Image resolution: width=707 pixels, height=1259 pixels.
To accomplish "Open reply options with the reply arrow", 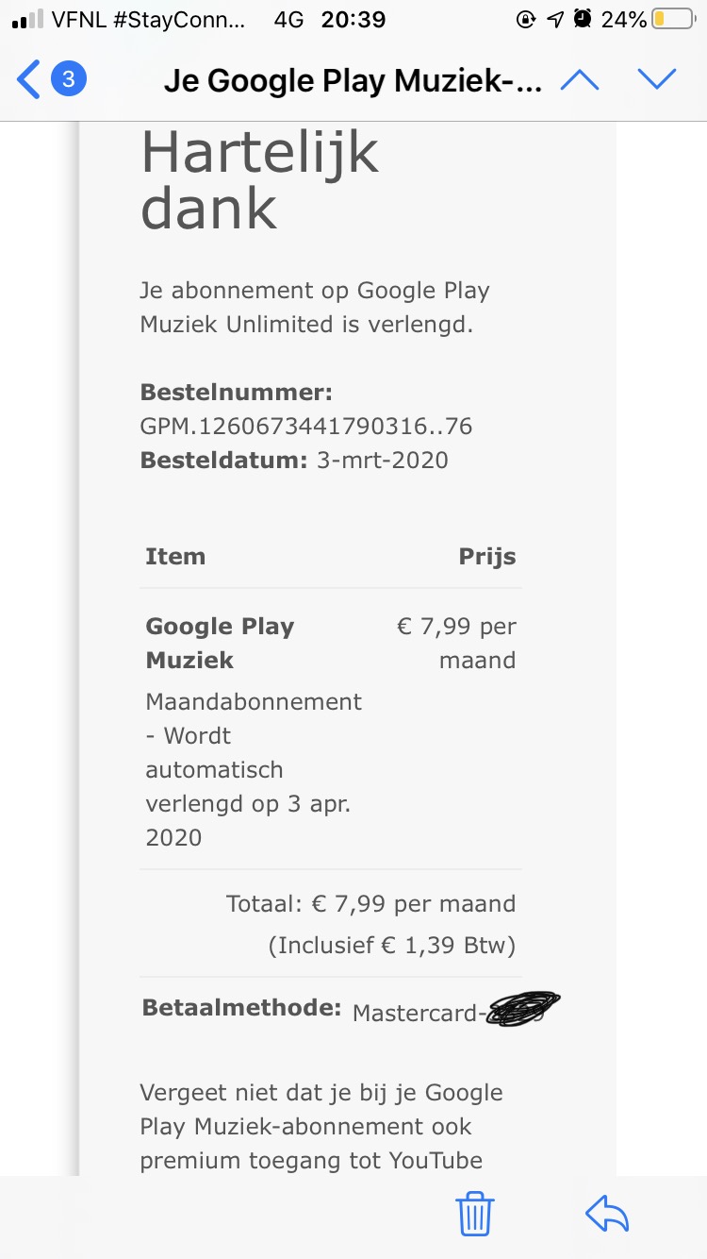I will coord(606,1214).
